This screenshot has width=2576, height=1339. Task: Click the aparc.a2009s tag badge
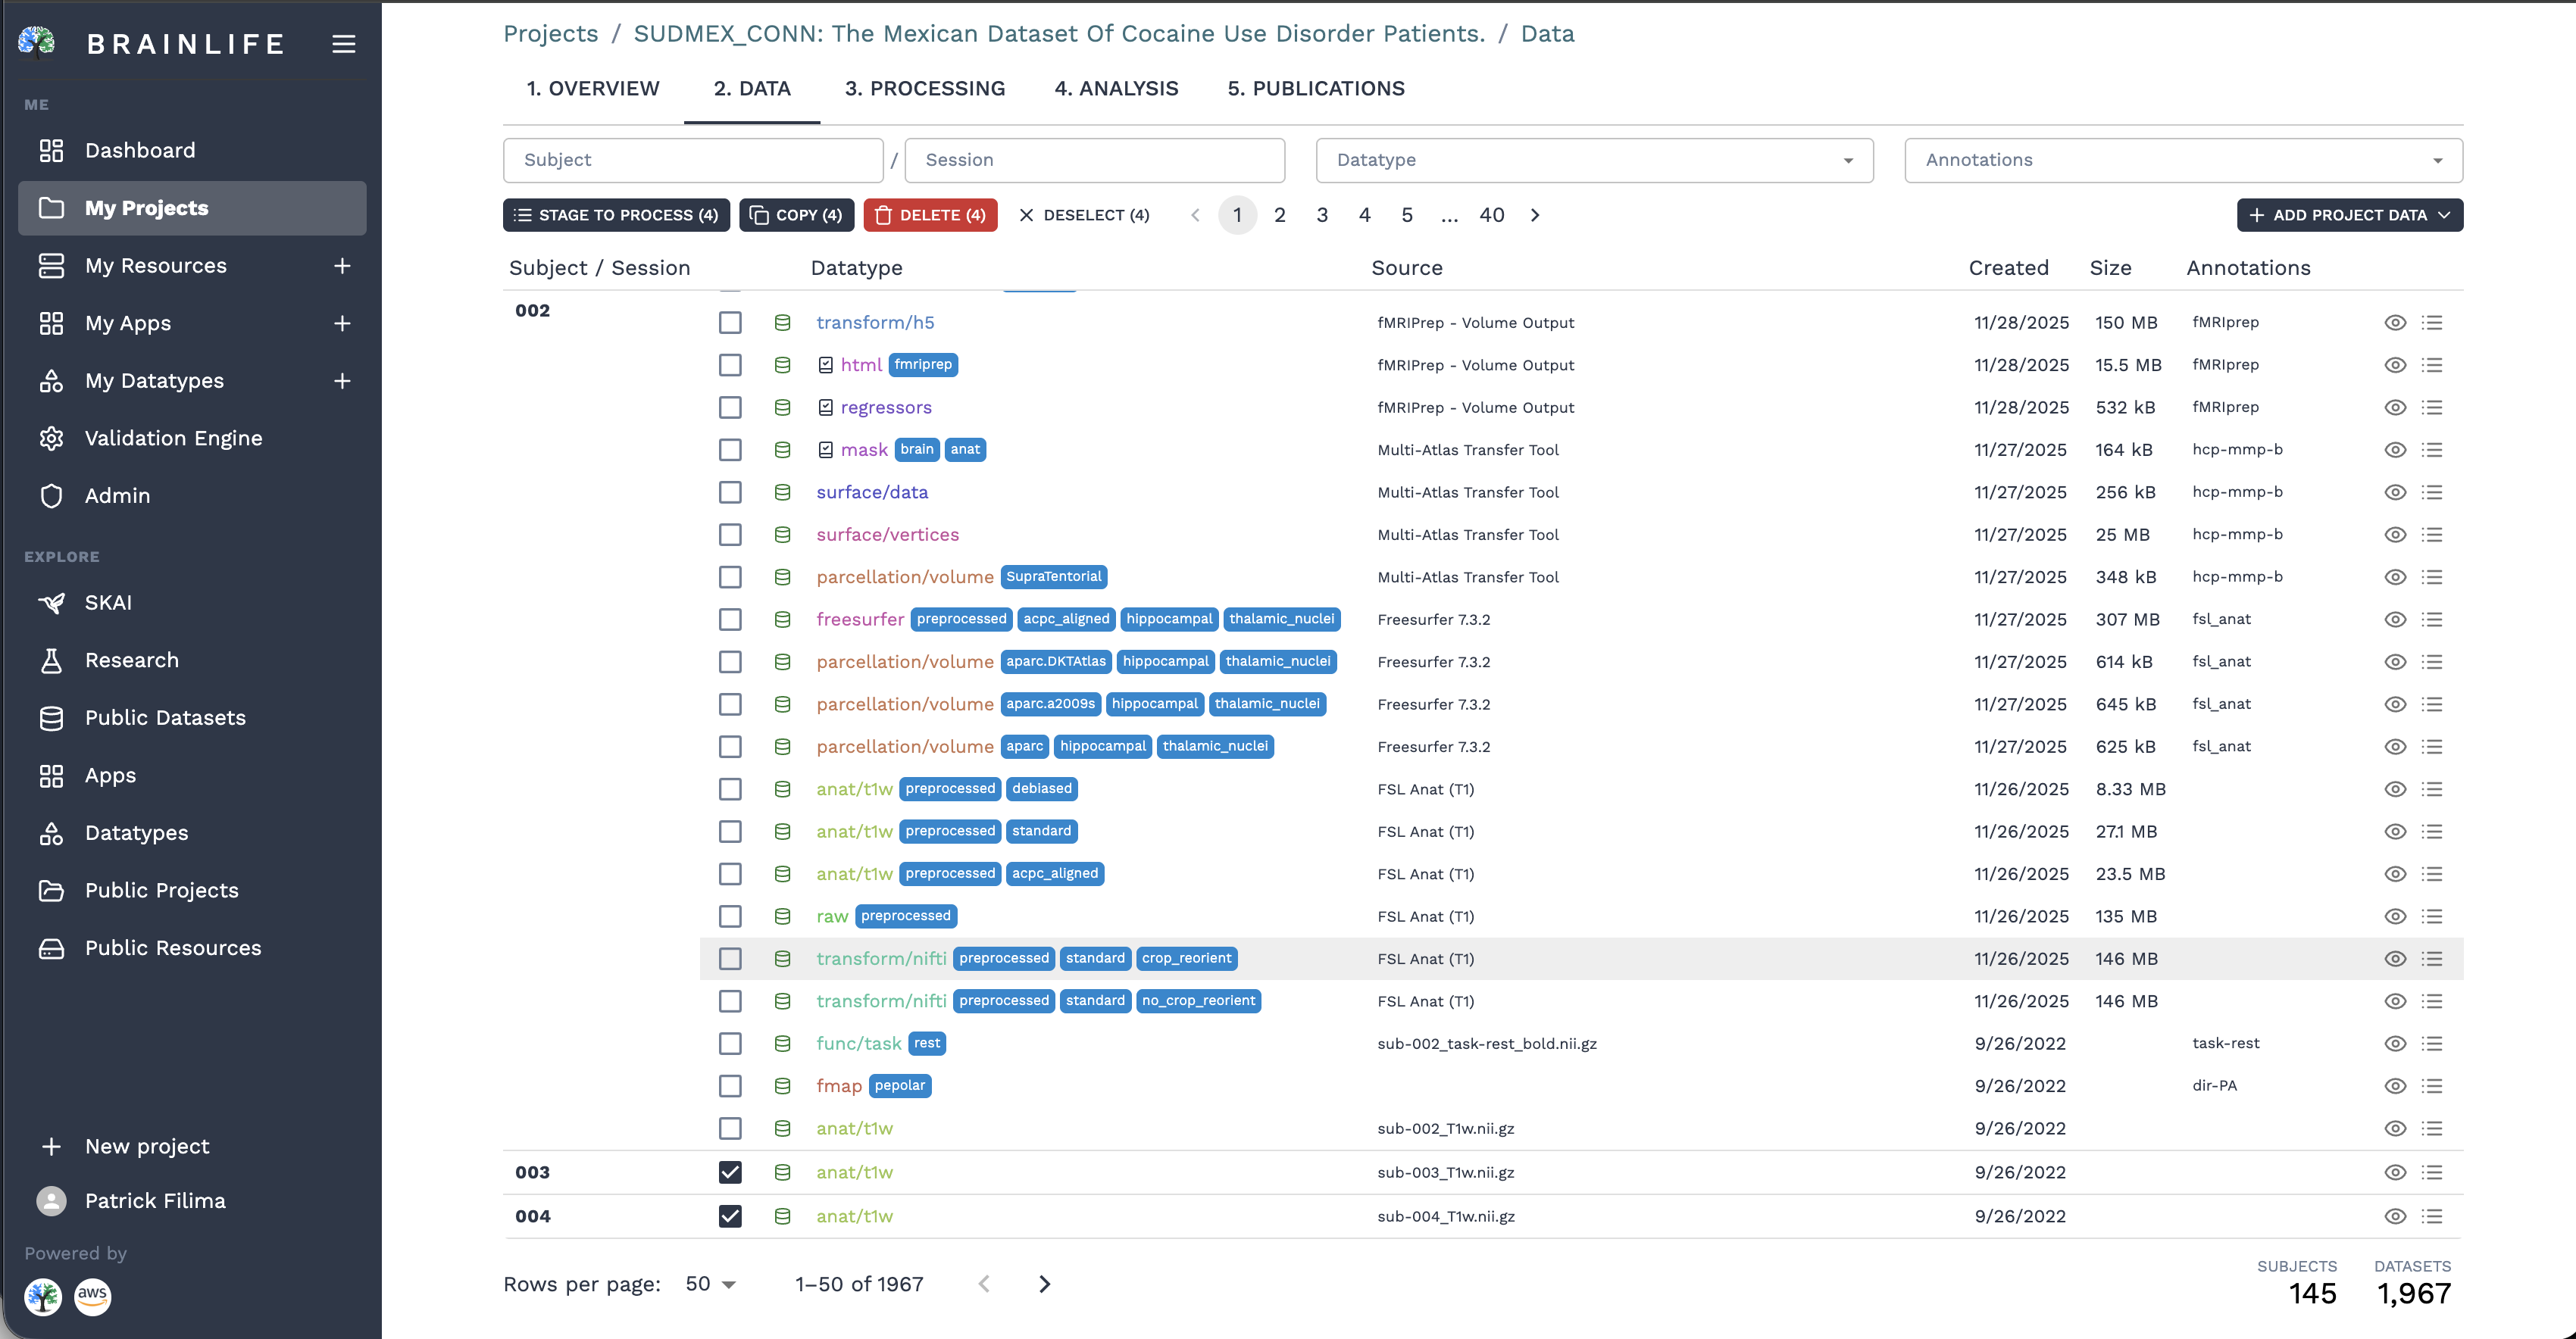pyautogui.click(x=1050, y=704)
